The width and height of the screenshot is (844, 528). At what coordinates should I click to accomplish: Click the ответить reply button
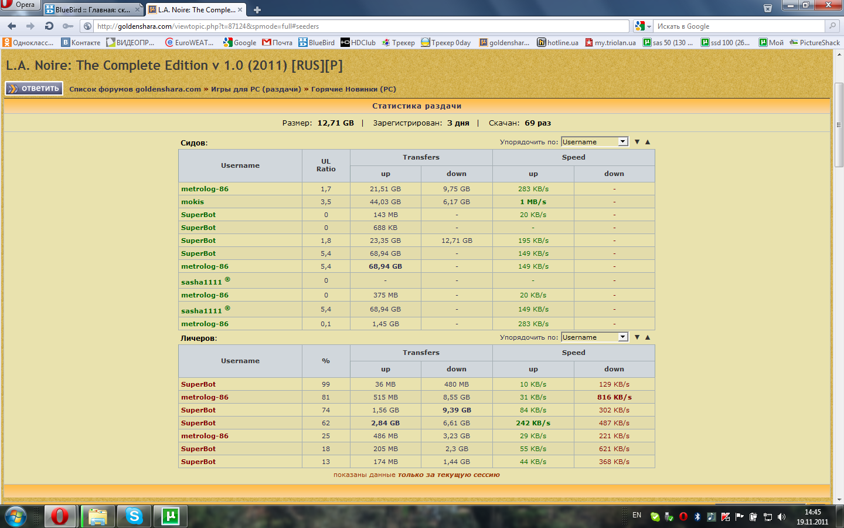(34, 89)
